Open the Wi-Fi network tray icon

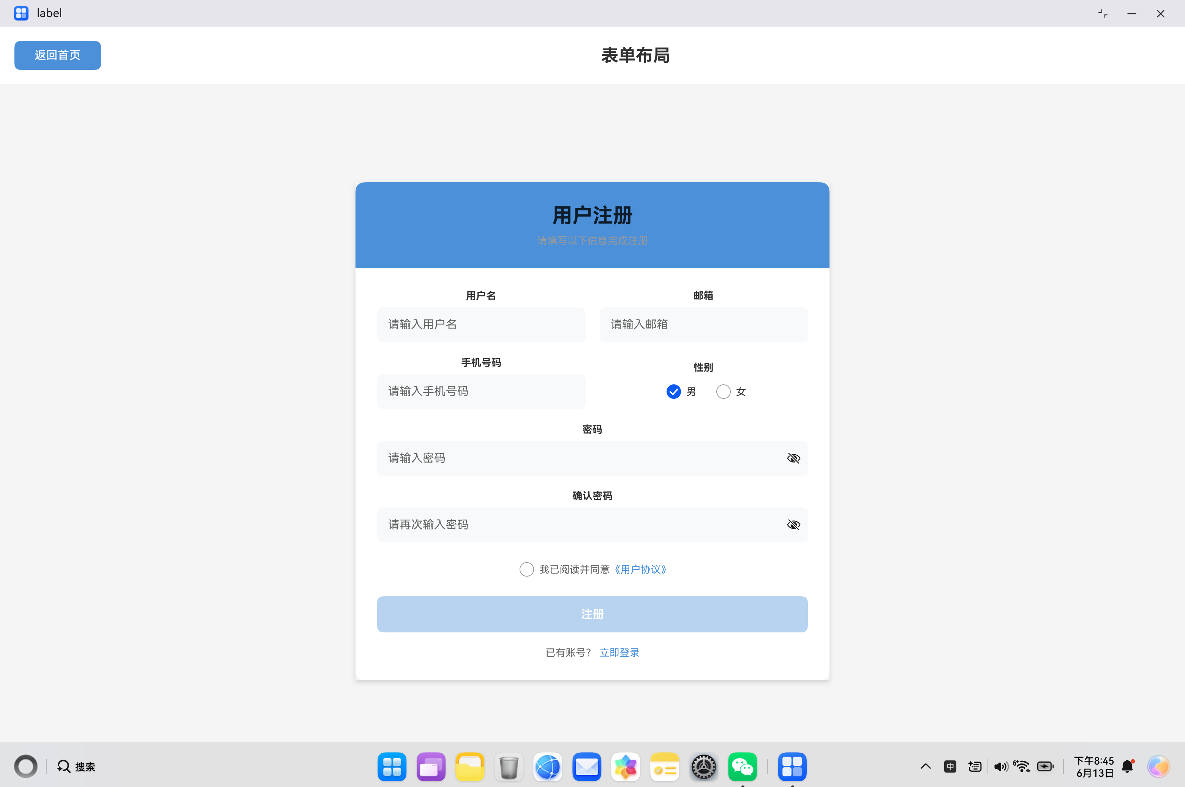(1022, 766)
